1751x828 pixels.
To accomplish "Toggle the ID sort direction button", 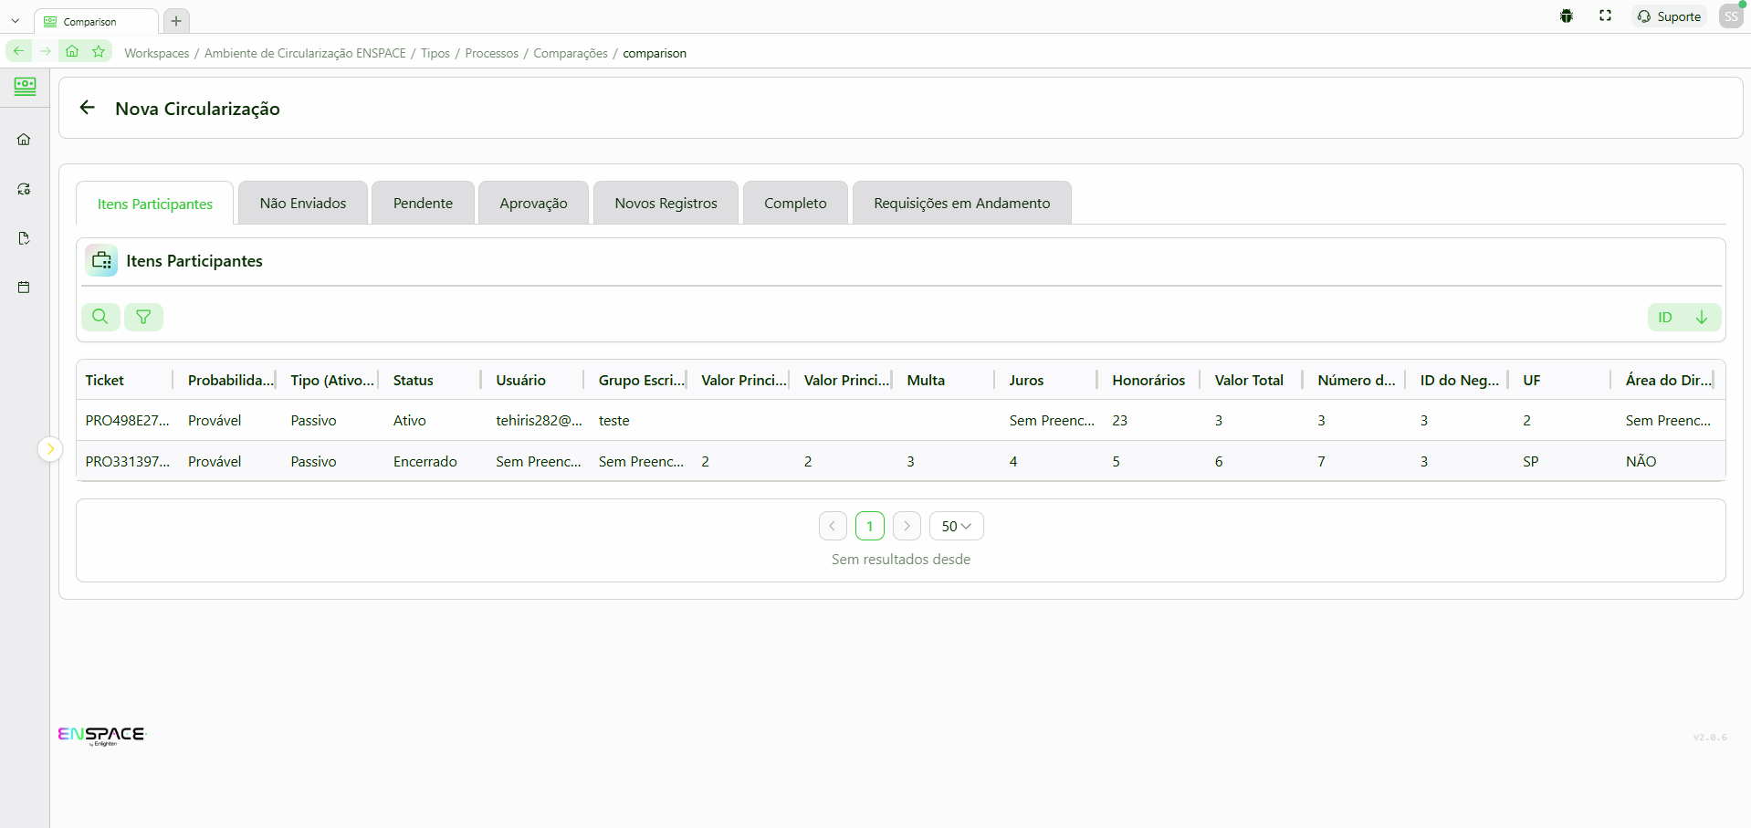I will tap(1701, 318).
